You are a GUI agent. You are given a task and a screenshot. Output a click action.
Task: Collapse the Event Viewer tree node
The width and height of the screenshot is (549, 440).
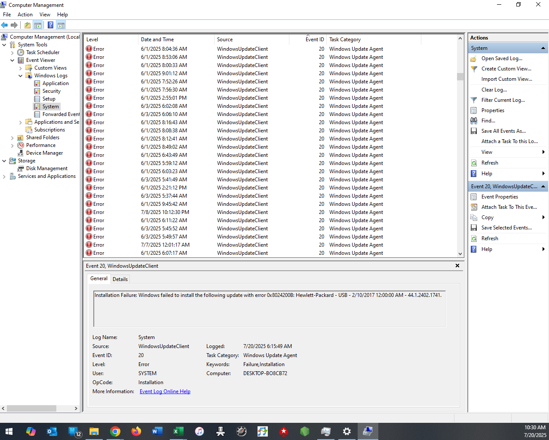click(12, 60)
